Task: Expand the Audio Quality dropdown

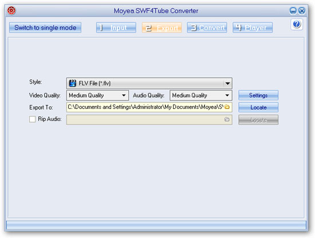Action: pyautogui.click(x=201, y=95)
